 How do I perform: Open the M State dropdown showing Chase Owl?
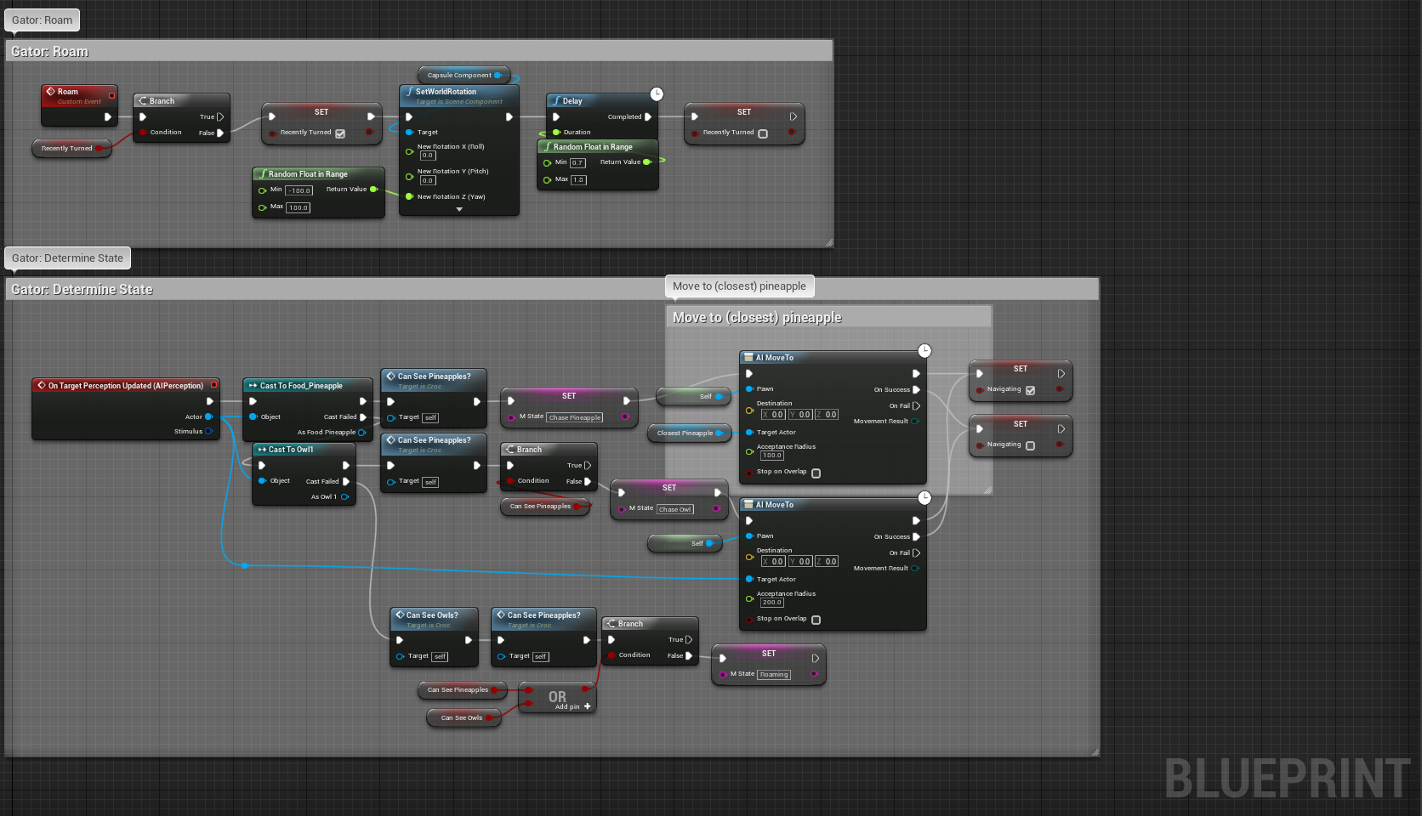tap(675, 509)
